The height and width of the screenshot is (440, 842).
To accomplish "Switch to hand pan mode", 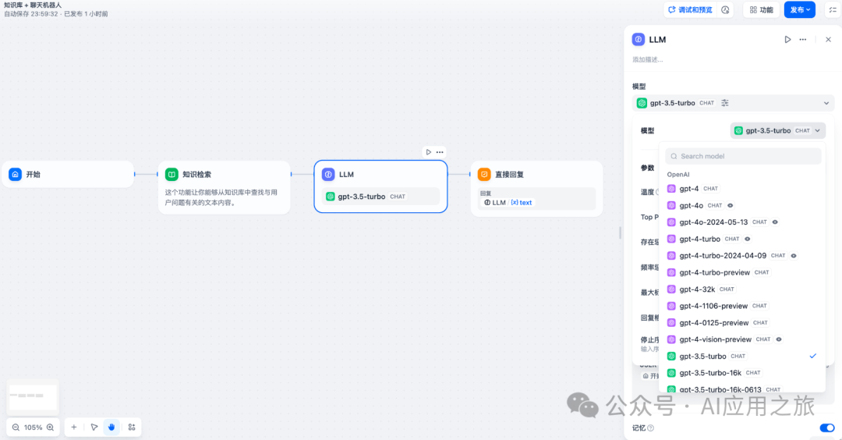I will (x=111, y=427).
